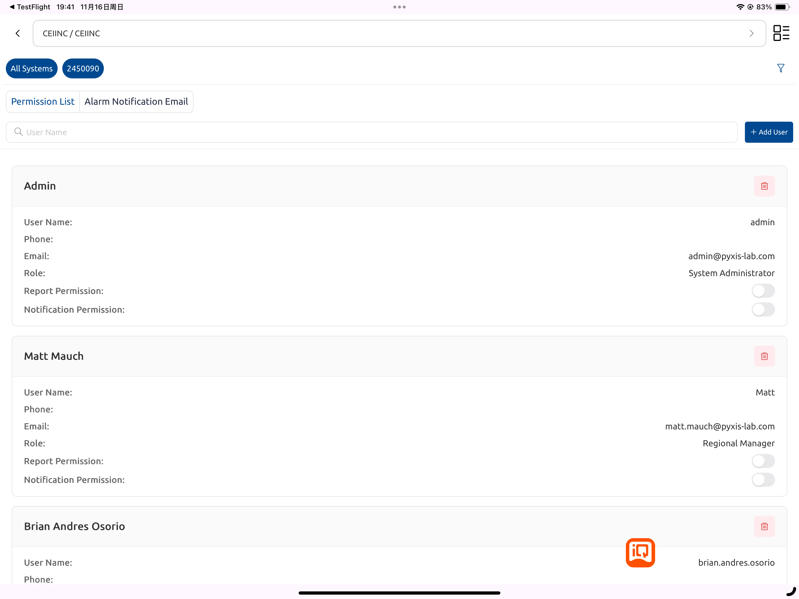Select the 2450090 system chip
799x599 pixels.
pos(83,68)
